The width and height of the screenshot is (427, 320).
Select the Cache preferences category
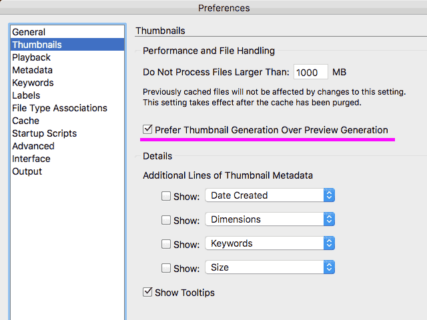pyautogui.click(x=25, y=121)
